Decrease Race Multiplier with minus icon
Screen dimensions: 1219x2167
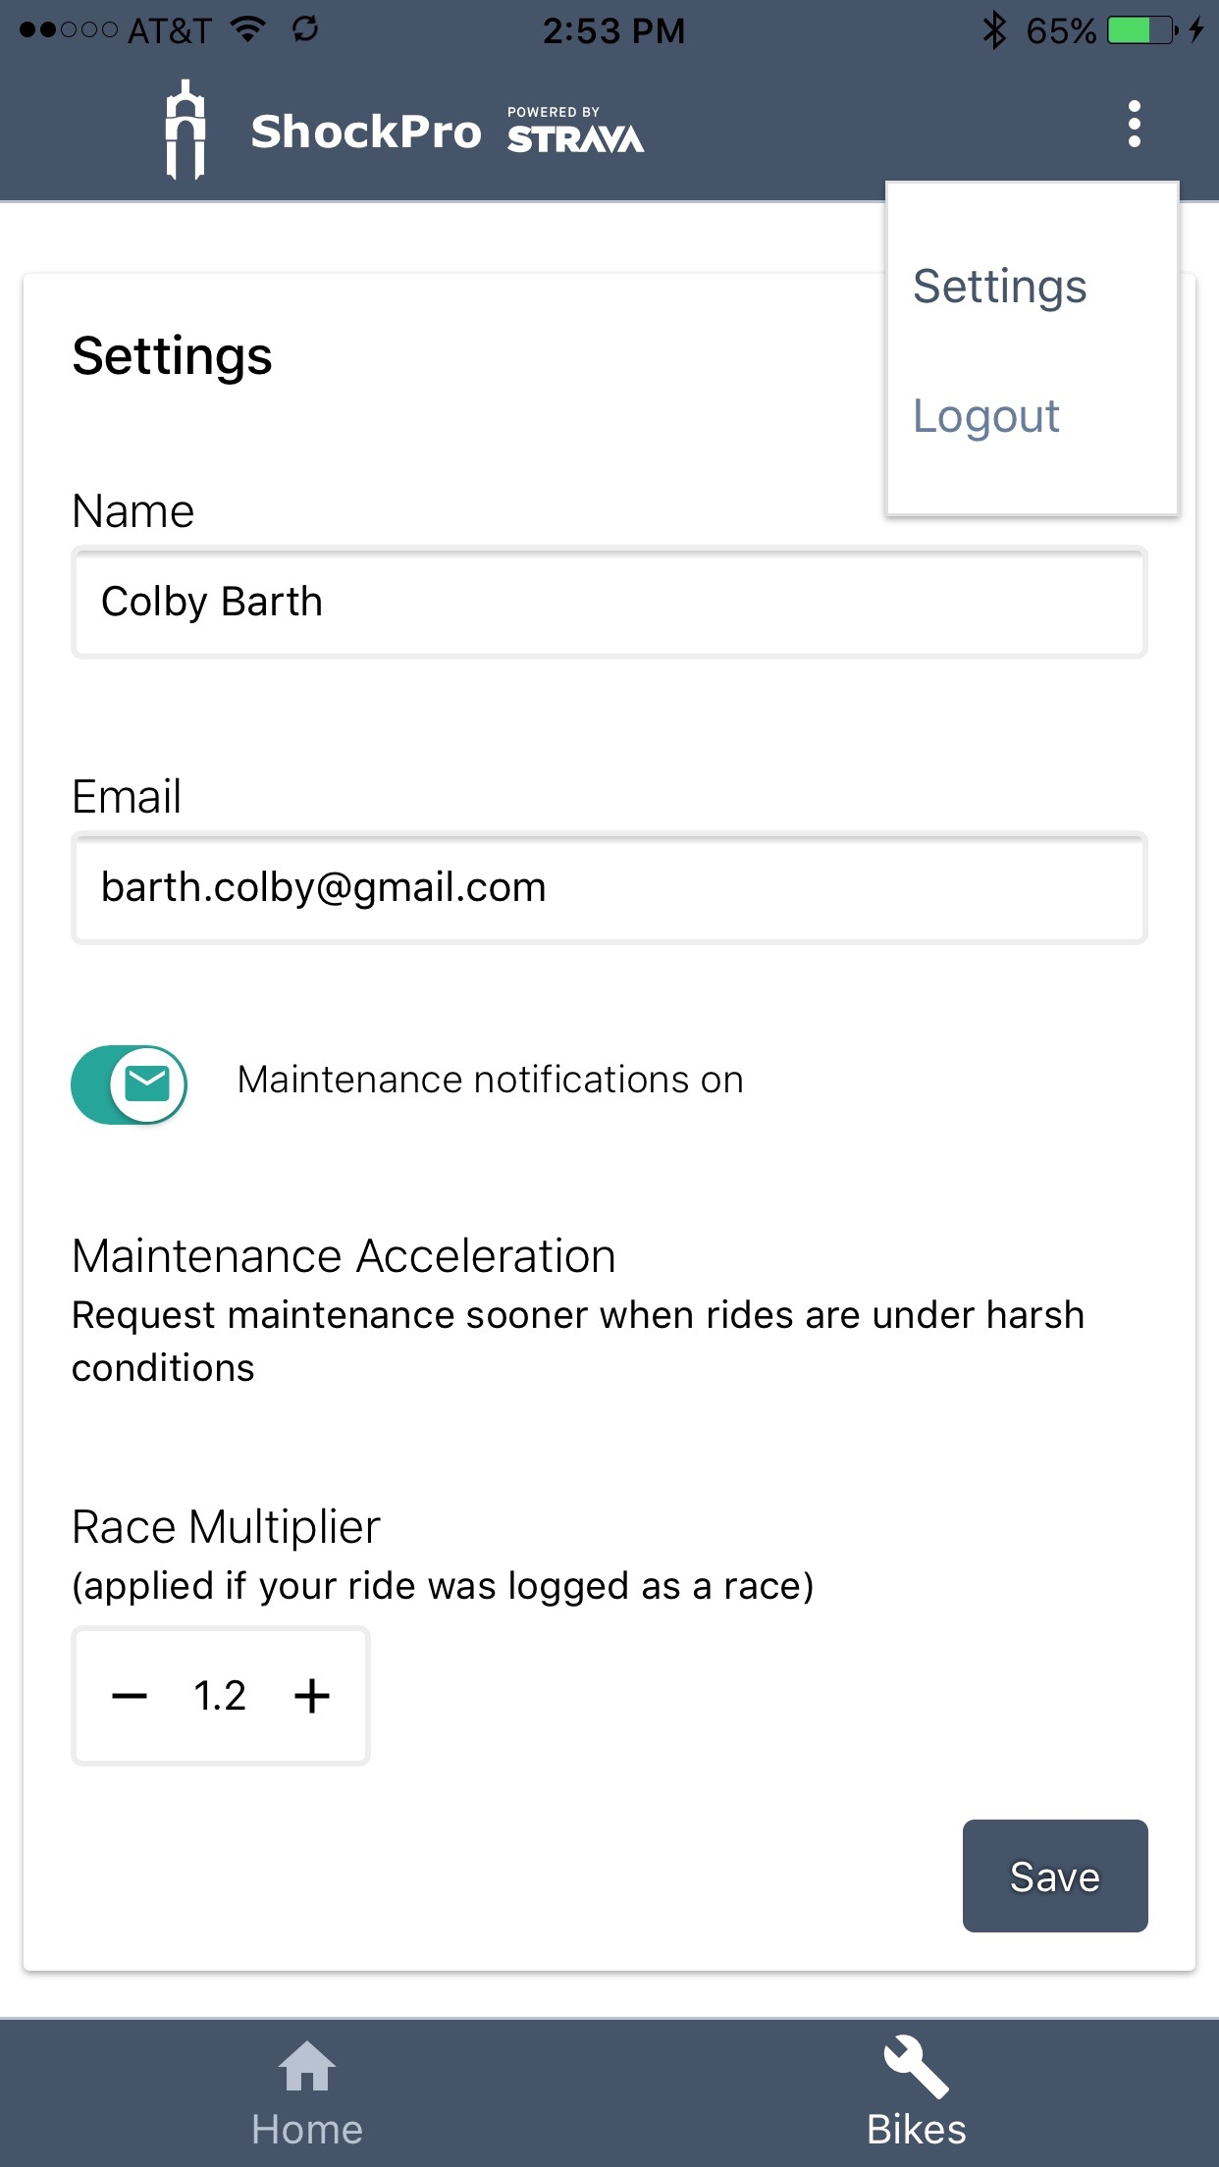coord(130,1695)
